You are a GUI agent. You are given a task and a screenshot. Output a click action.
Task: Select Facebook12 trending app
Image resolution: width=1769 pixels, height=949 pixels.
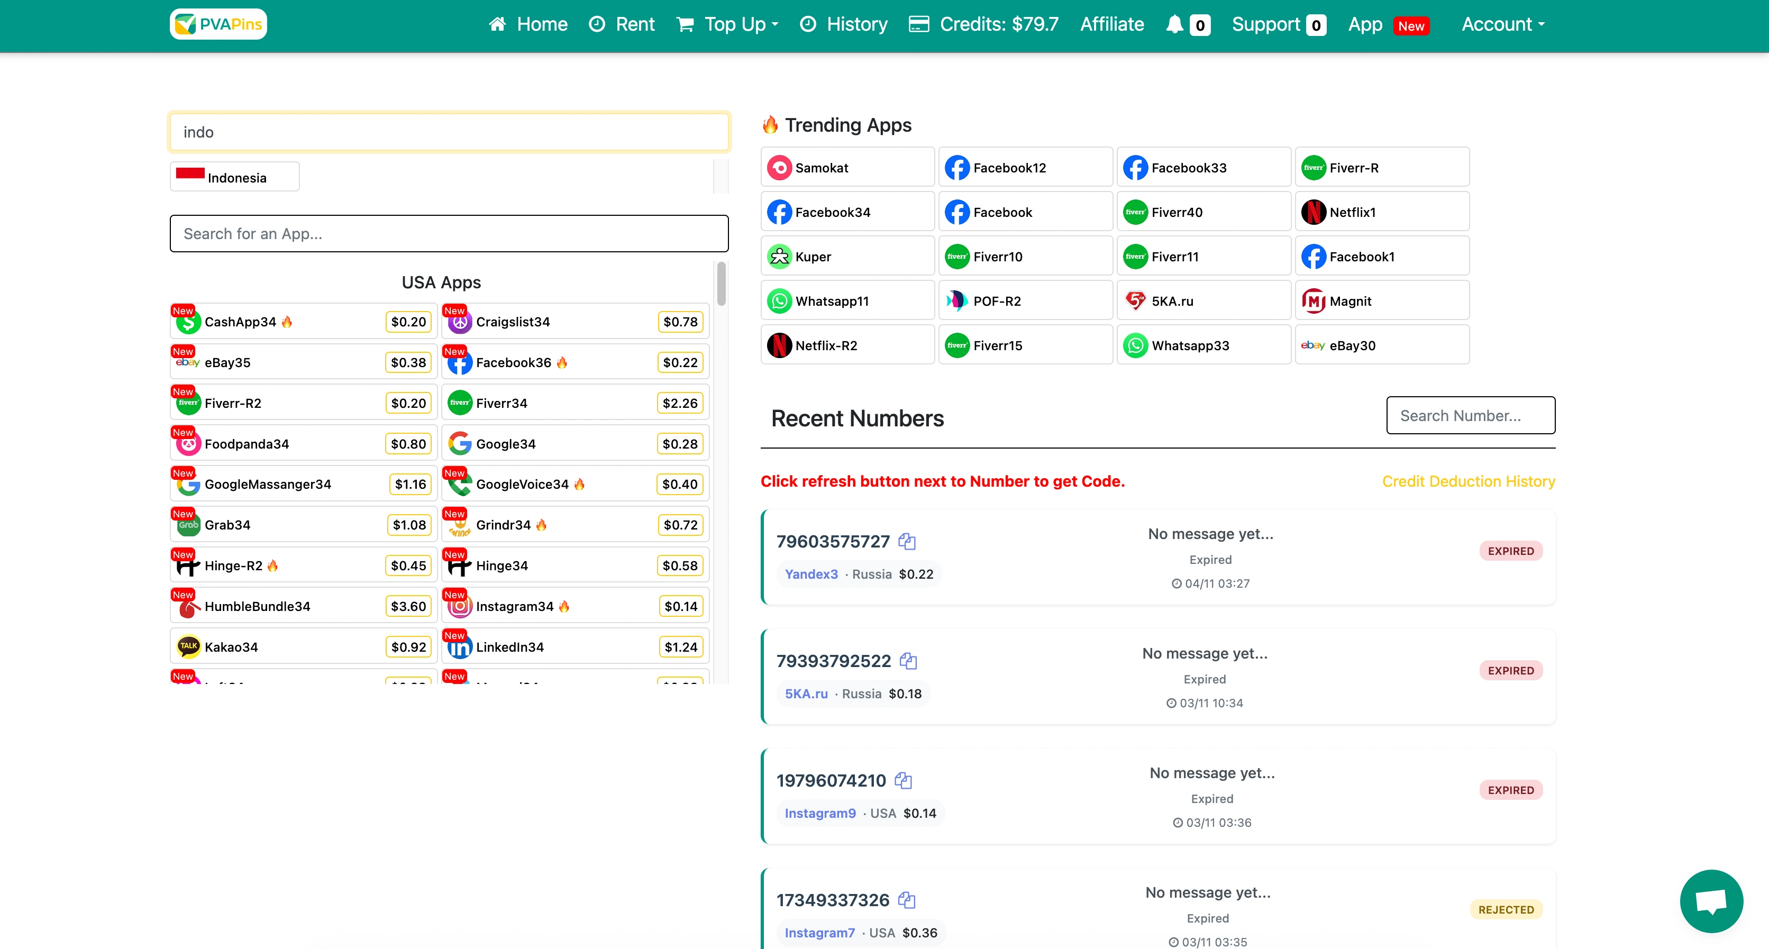click(1025, 167)
